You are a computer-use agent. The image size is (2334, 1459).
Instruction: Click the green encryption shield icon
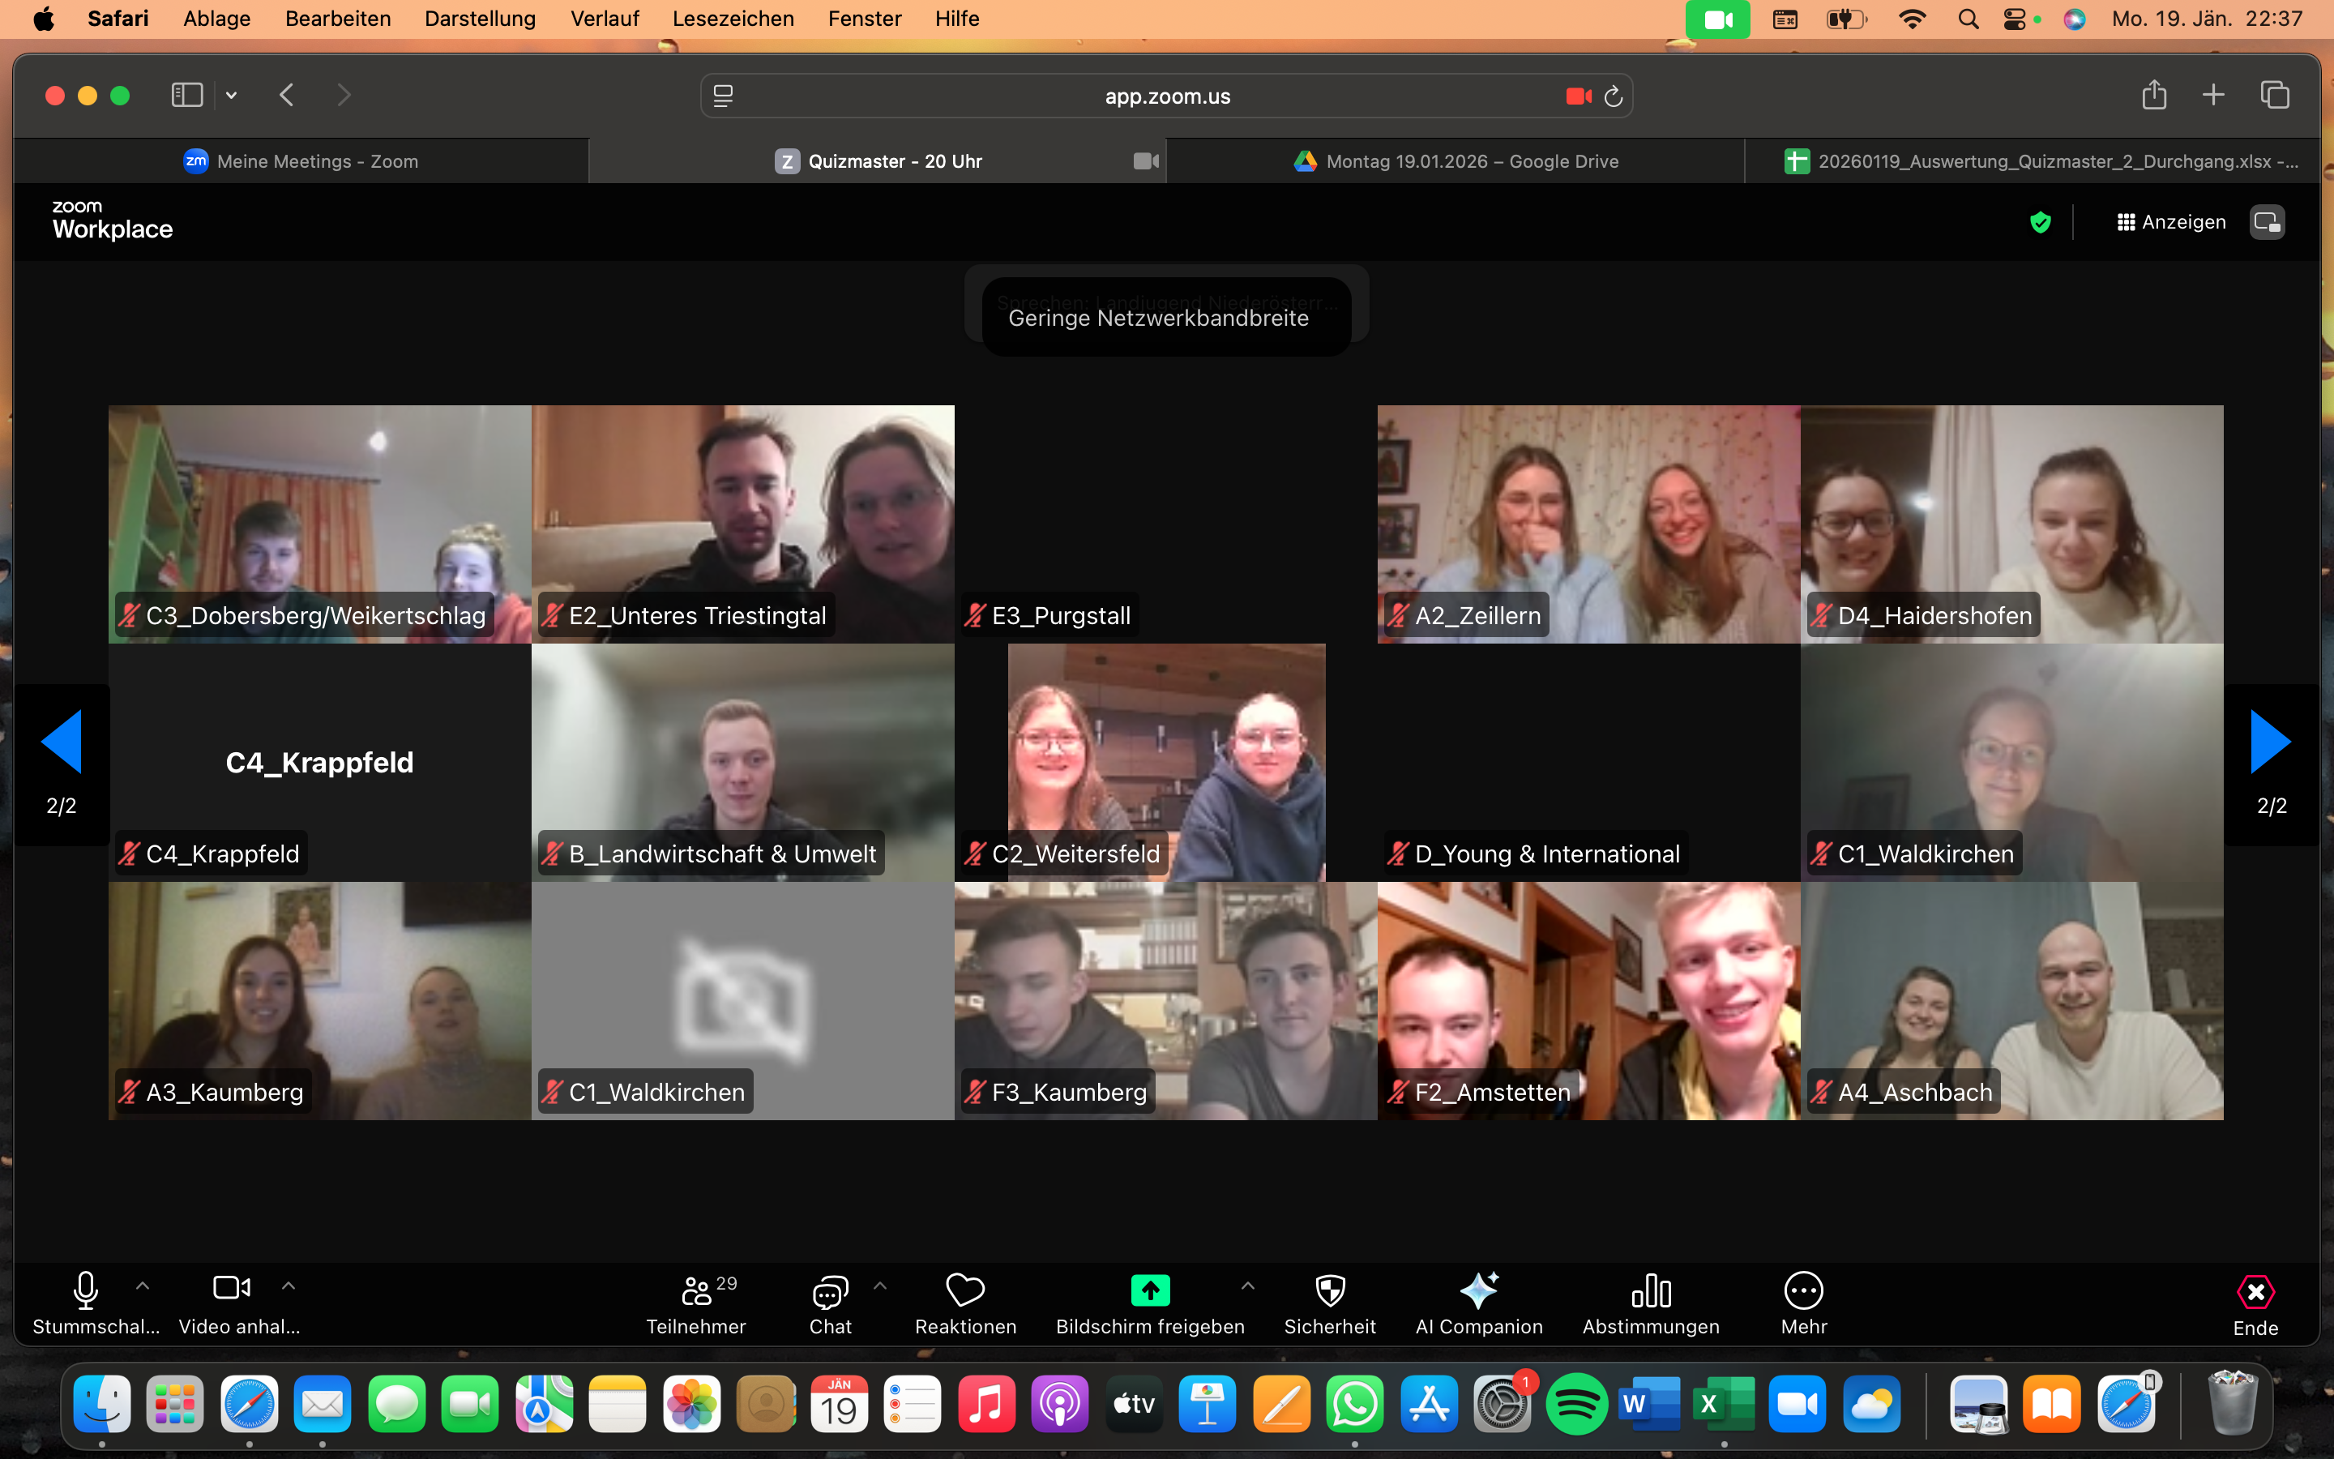click(2040, 222)
